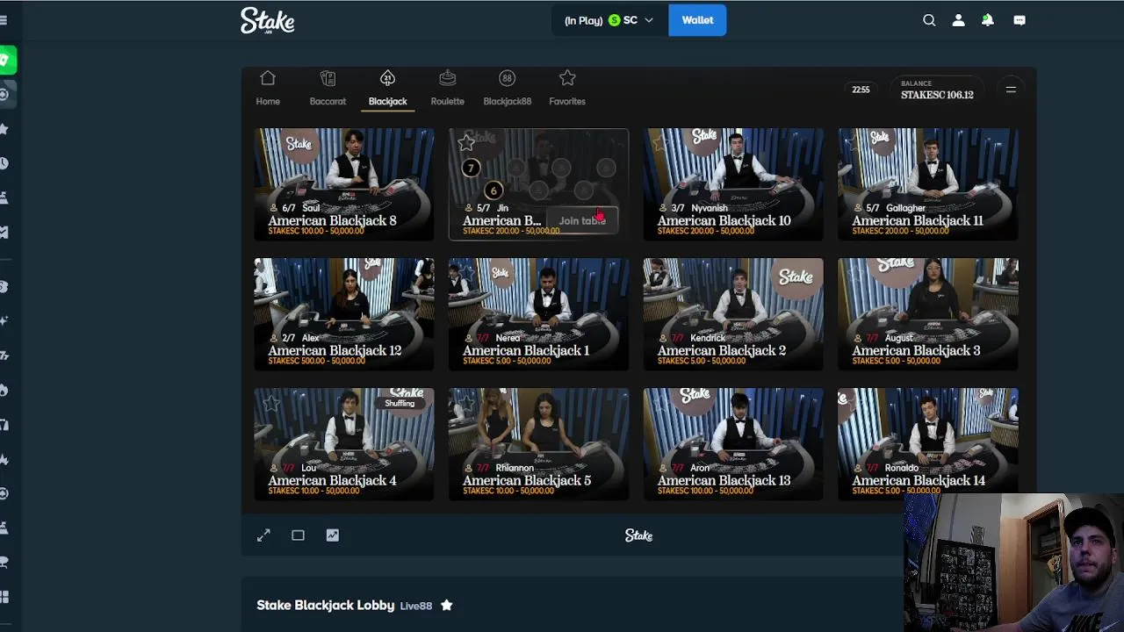The width and height of the screenshot is (1124, 632).
Task: Click the Stake Blackjack Lobby title
Action: pyautogui.click(x=325, y=605)
